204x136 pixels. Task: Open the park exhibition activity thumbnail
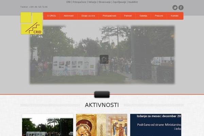pyautogui.click(x=48, y=125)
